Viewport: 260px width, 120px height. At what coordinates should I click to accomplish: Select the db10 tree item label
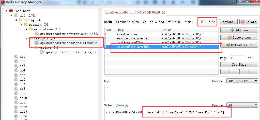(x=23, y=98)
